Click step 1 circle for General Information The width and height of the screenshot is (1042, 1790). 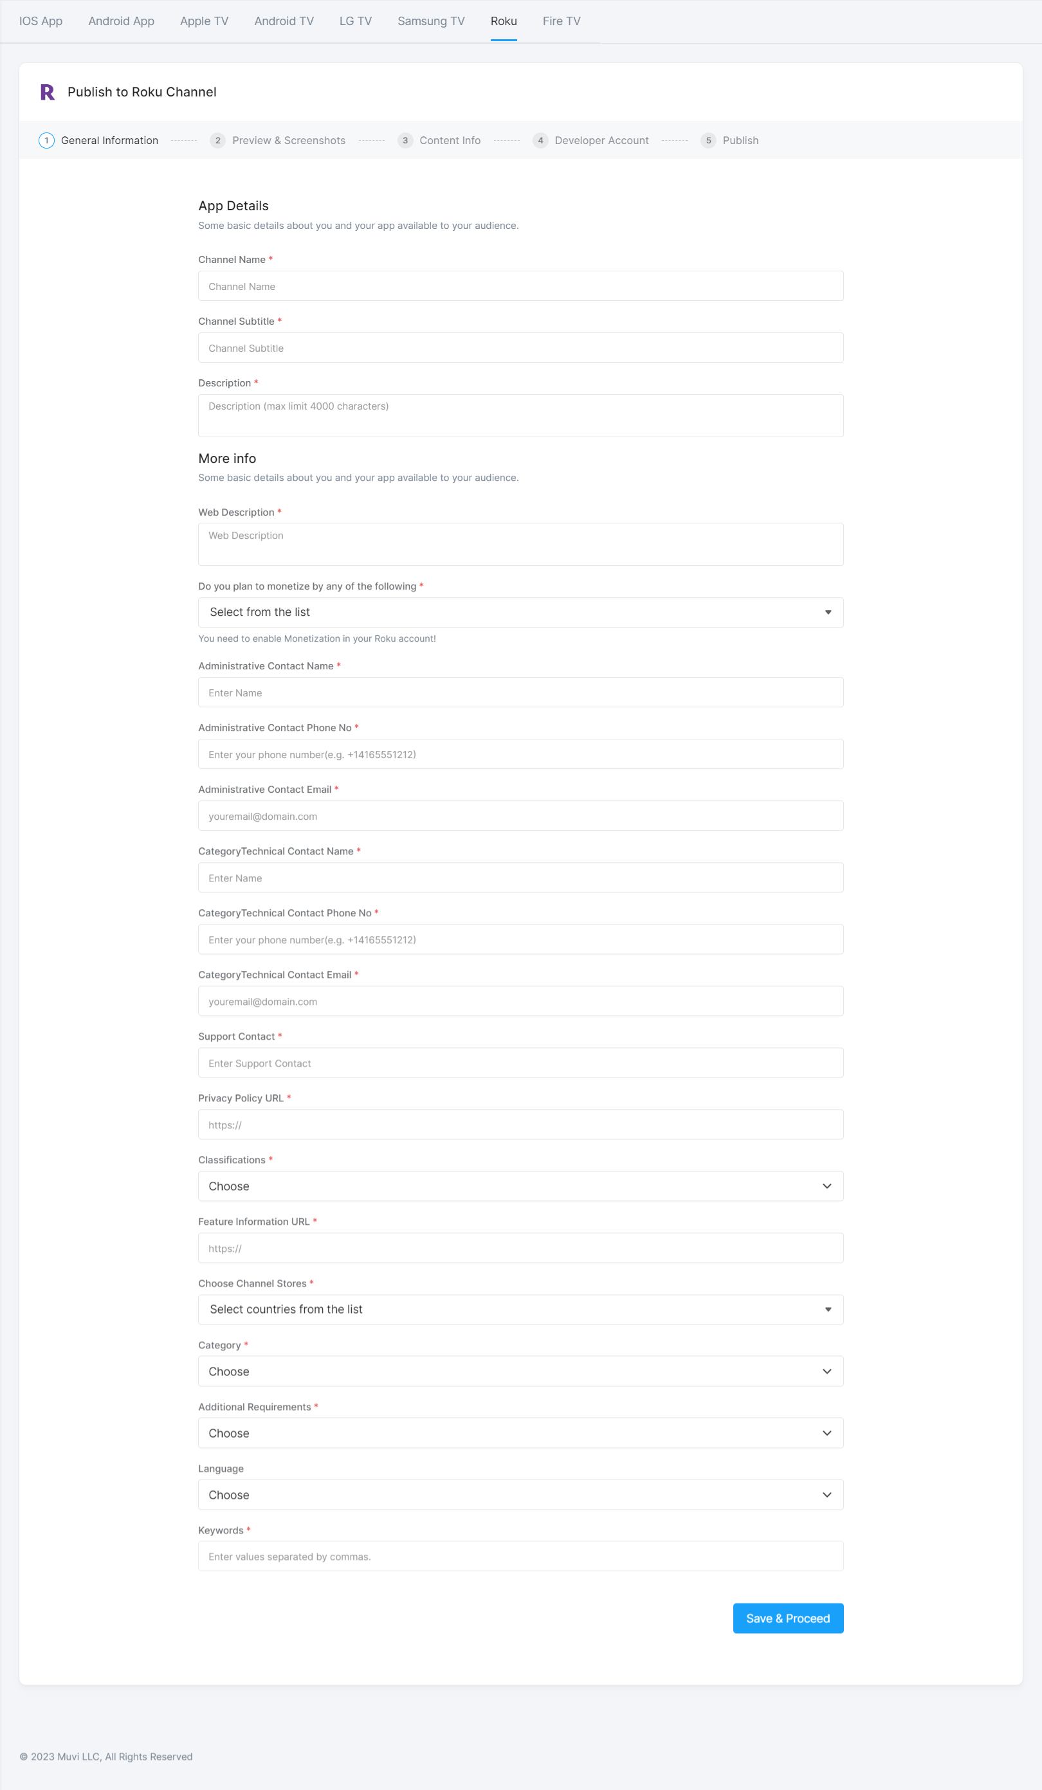point(46,141)
